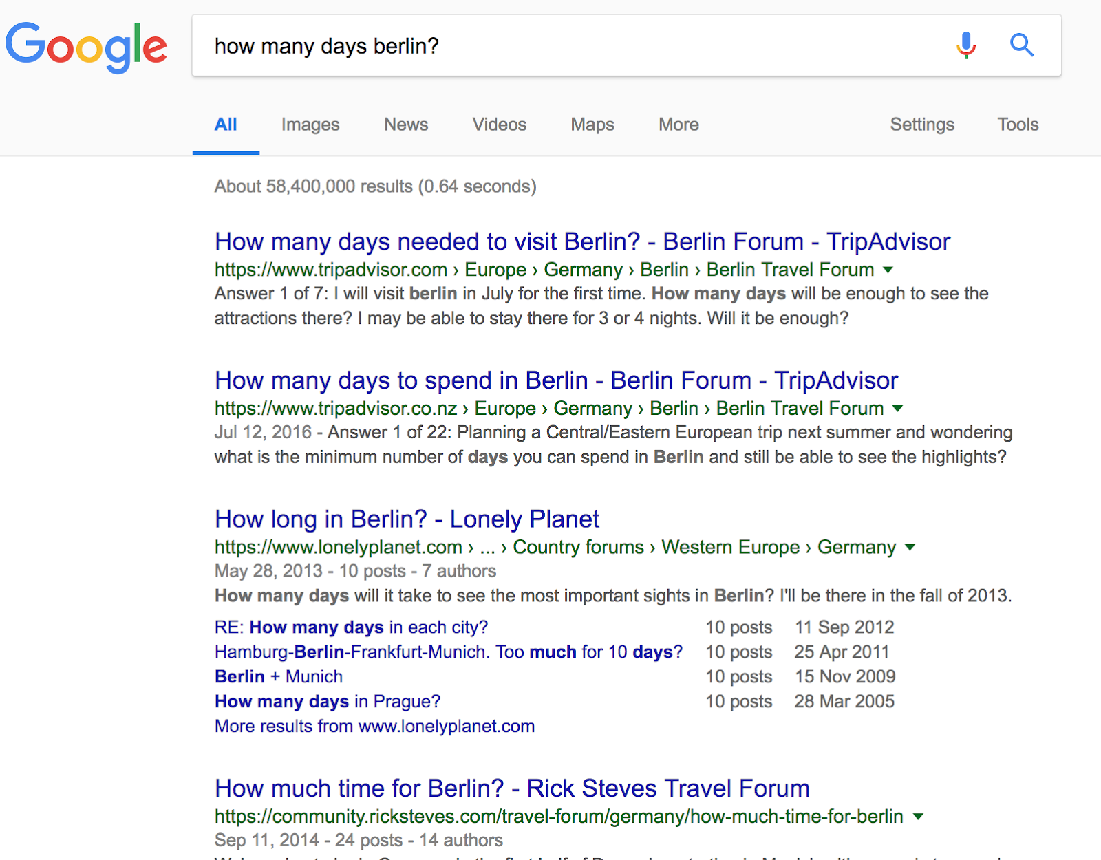Click the lonelyplanet.com breadcrumb URL text
Image resolution: width=1101 pixels, height=860 pixels.
point(555,548)
